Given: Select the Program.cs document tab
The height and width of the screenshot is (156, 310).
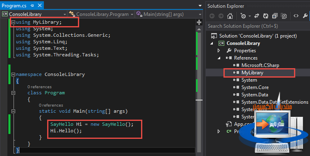Looking at the screenshot, I should click(14, 6).
